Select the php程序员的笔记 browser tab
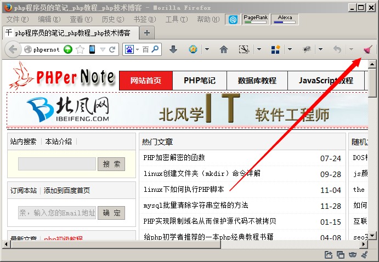 (71, 33)
